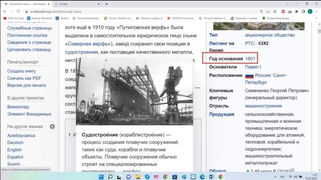
Task: Click the судостроении link in article text
Action: click(81, 52)
